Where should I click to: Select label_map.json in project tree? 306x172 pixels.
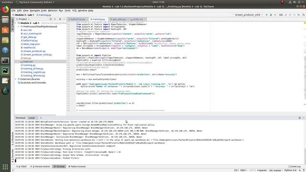point(31,44)
